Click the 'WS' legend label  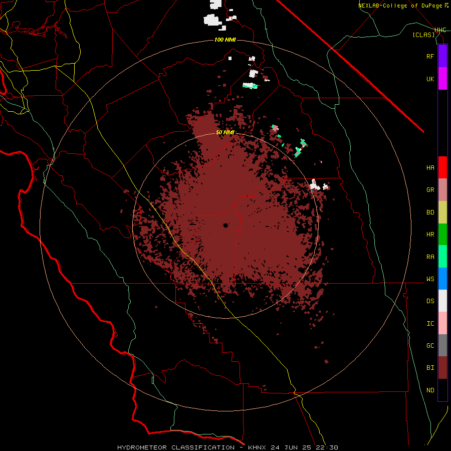(x=430, y=279)
